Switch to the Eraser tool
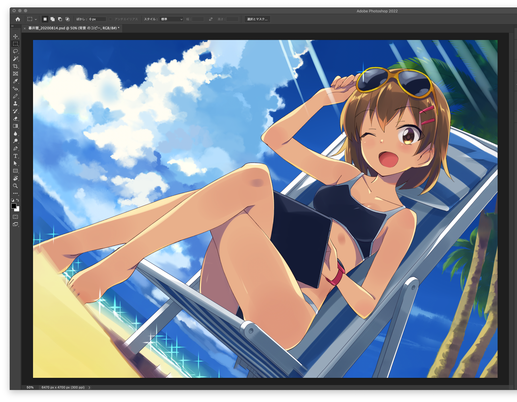 point(16,119)
